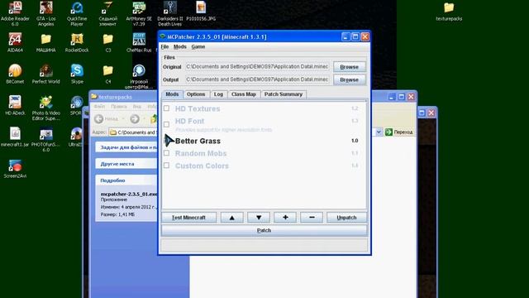
Task: Click address bar in texturepacks window
Action: [133, 132]
